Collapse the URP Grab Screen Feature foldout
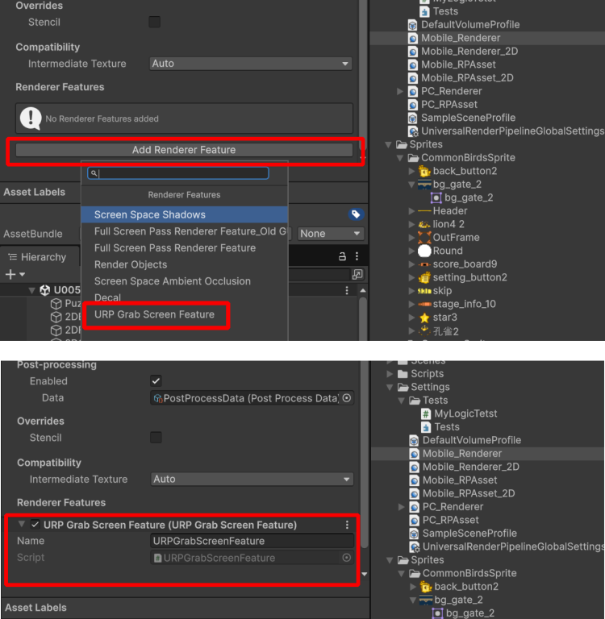 pos(22,525)
